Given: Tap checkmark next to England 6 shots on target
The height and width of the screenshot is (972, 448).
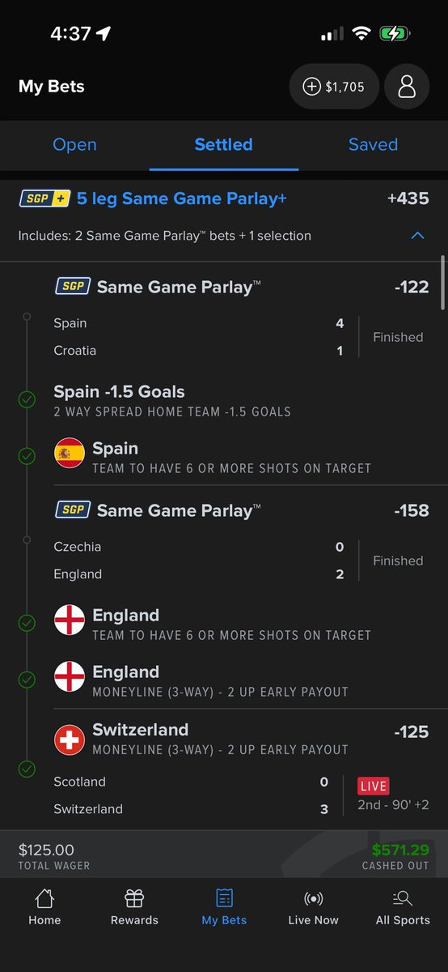Looking at the screenshot, I should coord(27,623).
